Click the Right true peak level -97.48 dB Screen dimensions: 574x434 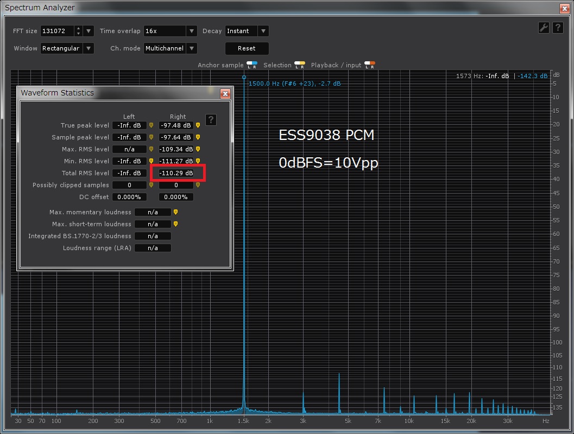[x=176, y=125]
